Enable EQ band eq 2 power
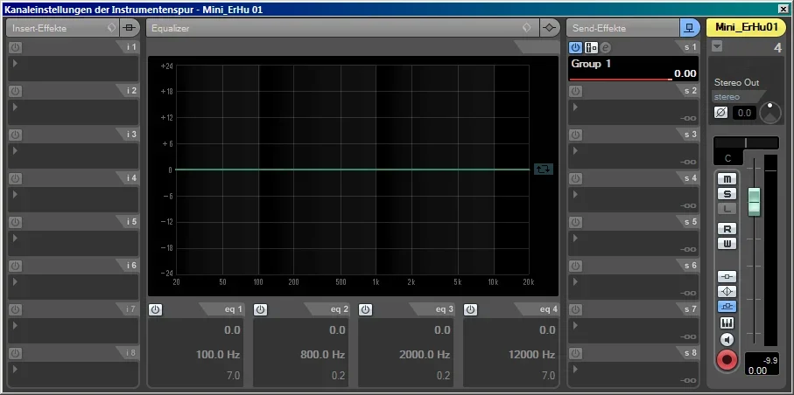 tap(260, 309)
